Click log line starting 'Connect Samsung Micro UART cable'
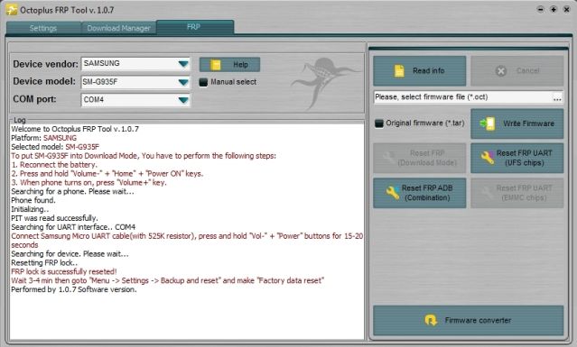The image size is (577, 347). coord(187,241)
